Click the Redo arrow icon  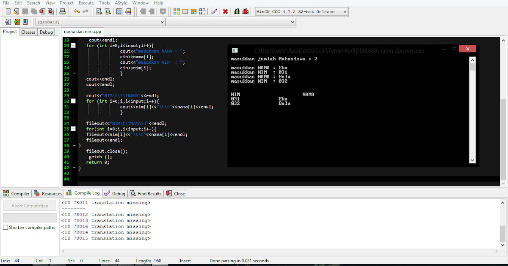85,11
